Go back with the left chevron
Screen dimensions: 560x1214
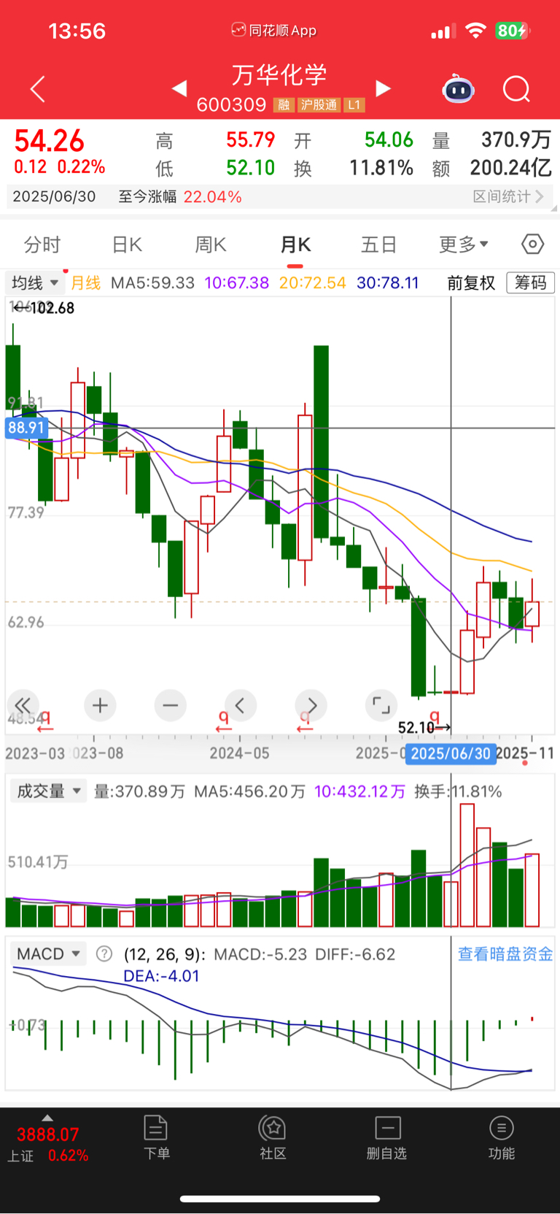click(x=38, y=89)
